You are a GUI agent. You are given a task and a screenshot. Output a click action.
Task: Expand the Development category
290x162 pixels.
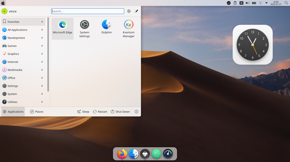pos(23,38)
